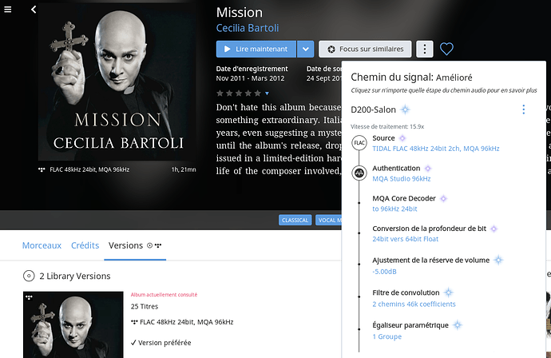
Task: Click the Lire maintenant play button
Action: (256, 49)
